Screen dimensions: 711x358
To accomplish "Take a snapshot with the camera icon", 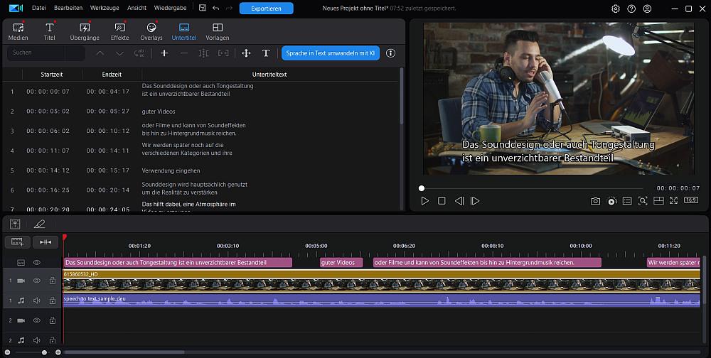I will (595, 201).
